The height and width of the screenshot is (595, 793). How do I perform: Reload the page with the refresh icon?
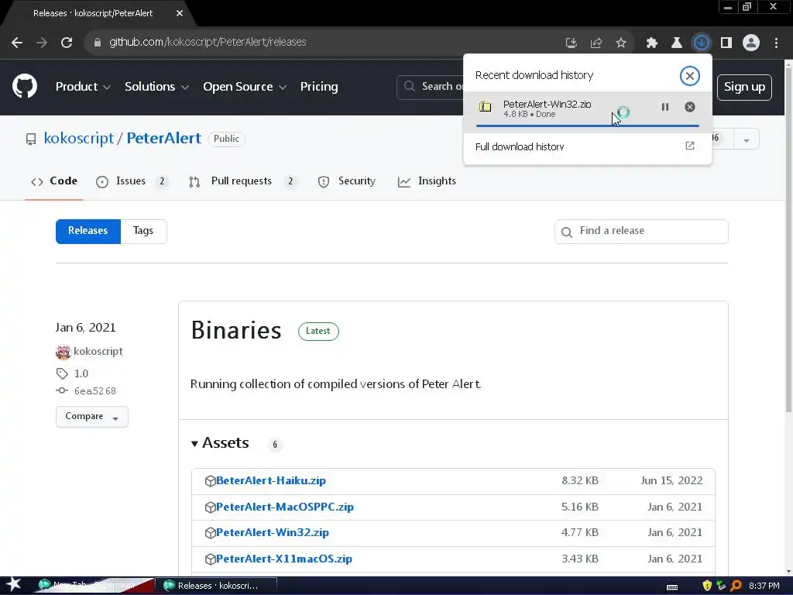coord(67,43)
